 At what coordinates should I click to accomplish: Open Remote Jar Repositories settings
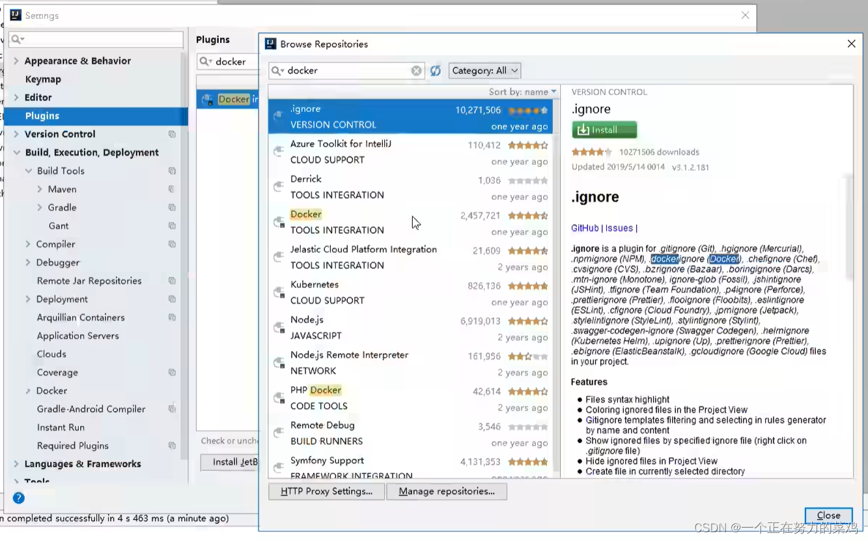point(89,281)
